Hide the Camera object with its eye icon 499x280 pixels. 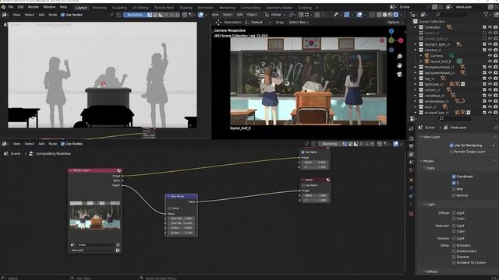click(490, 56)
